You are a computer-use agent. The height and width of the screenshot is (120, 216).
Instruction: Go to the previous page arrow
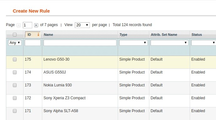pos(18,25)
